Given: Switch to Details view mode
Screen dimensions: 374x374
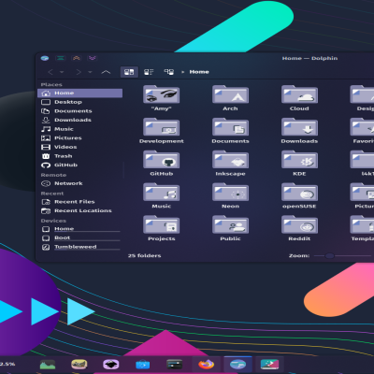Looking at the screenshot, I should tap(168, 72).
